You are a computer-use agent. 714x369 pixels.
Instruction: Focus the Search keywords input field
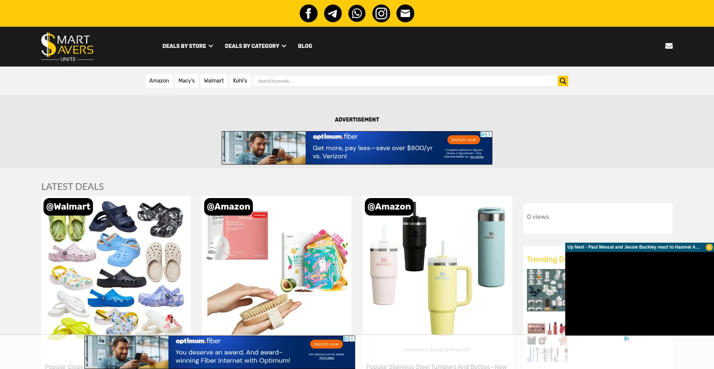405,81
